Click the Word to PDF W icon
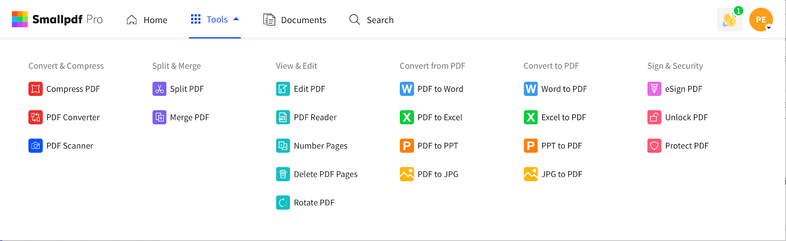Screen dimensions: 786x241 click(x=531, y=89)
